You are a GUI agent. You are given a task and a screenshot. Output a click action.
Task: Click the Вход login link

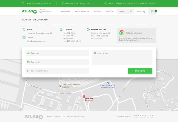point(139,11)
